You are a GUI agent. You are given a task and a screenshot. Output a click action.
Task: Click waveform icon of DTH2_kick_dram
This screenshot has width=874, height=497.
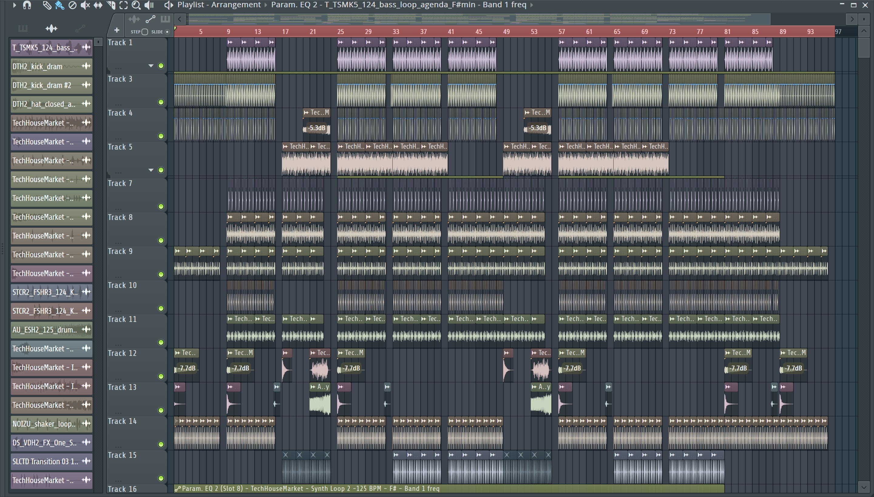[x=86, y=66]
